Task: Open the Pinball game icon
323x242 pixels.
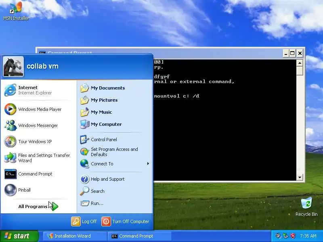Action: tap(10, 190)
